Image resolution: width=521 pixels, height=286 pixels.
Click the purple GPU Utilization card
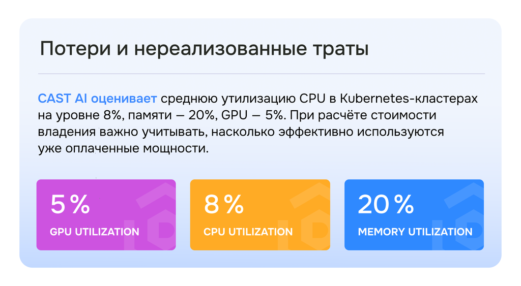point(106,215)
